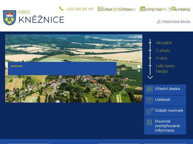The image size is (193, 144).
Task: Click the Mateřská škola people icon
Action: point(159,22)
